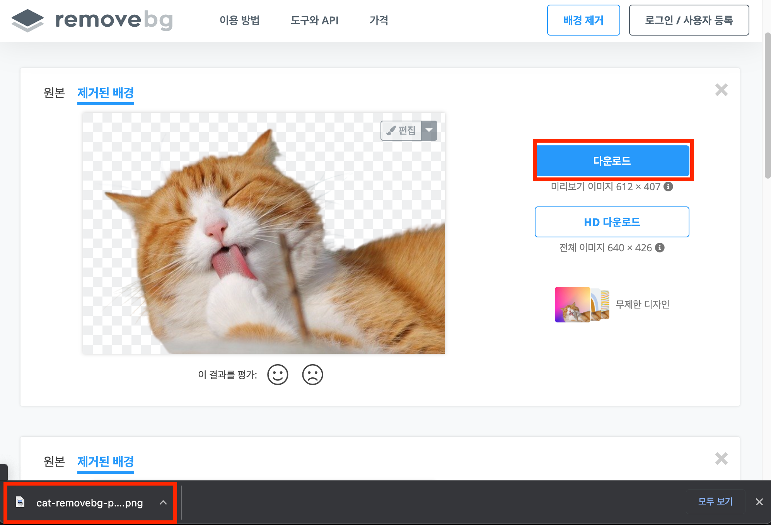Viewport: 771px width, 525px height.
Task: Open the 도구와 API menu
Action: pos(314,20)
